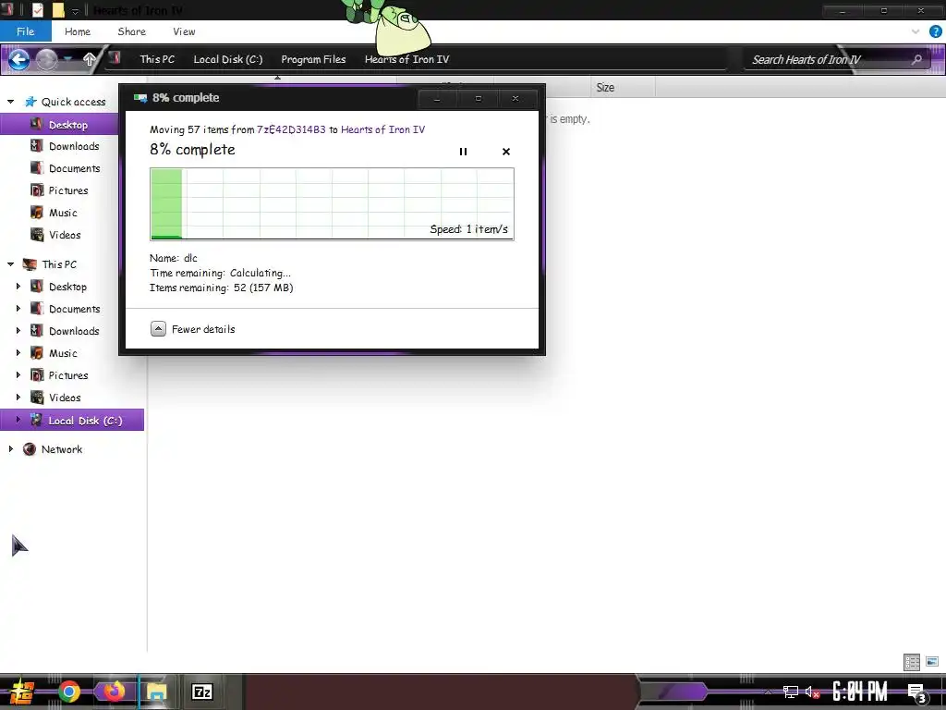Open the View ribbon tab
The image size is (946, 710).
pos(184,31)
